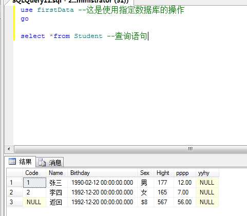The width and height of the screenshot is (247, 216).
Task: Select row header number 2
Action: point(15,192)
